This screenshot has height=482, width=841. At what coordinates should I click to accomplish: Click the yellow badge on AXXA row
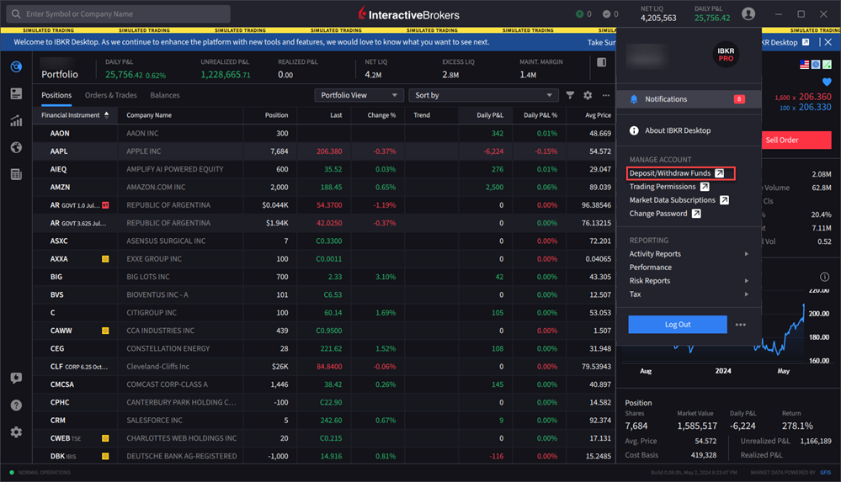105,259
